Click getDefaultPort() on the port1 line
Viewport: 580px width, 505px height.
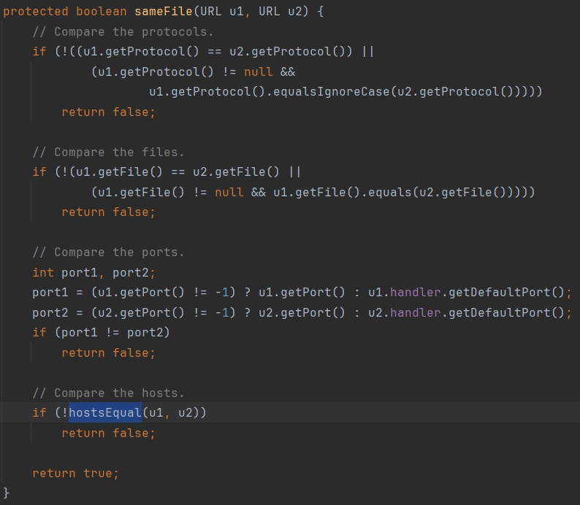506,293
